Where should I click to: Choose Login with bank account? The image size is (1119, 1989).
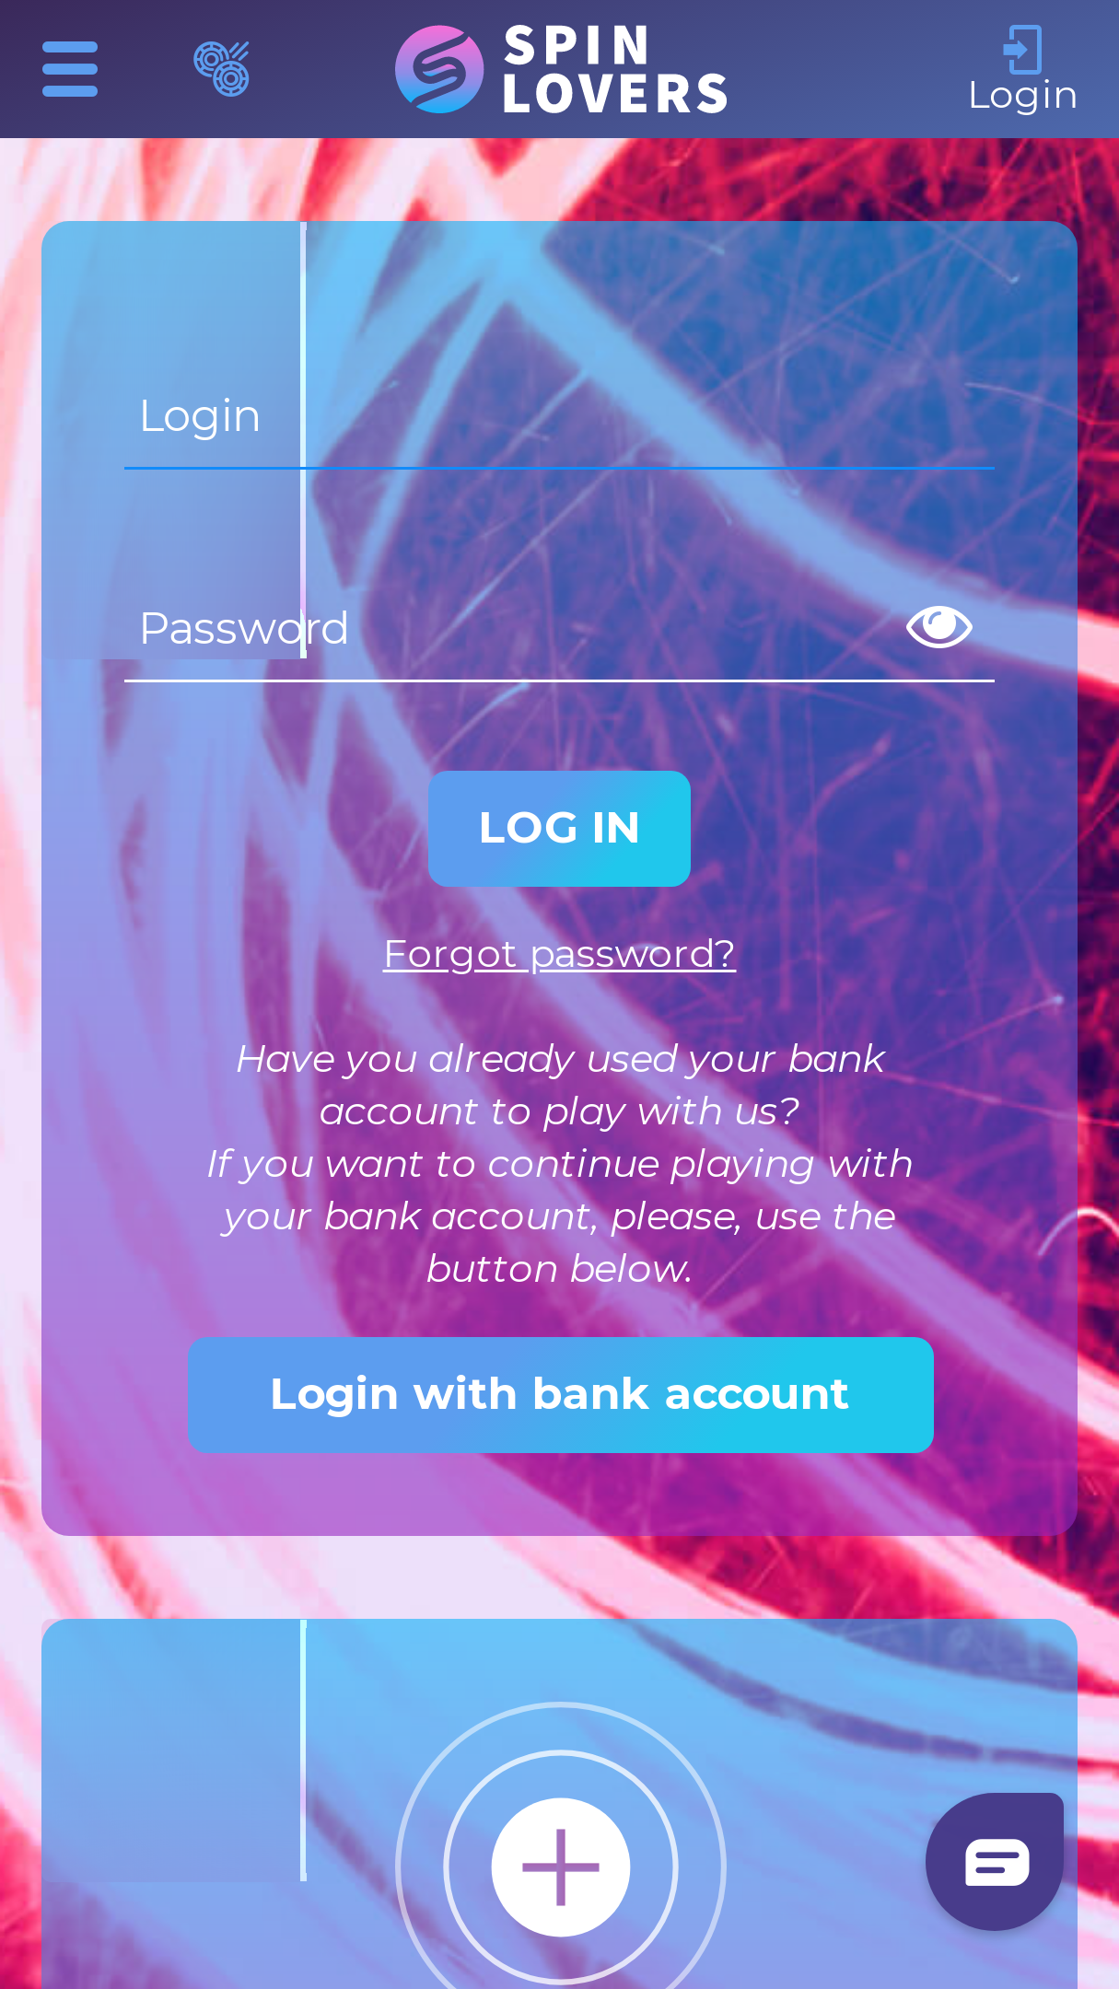pyautogui.click(x=560, y=1395)
